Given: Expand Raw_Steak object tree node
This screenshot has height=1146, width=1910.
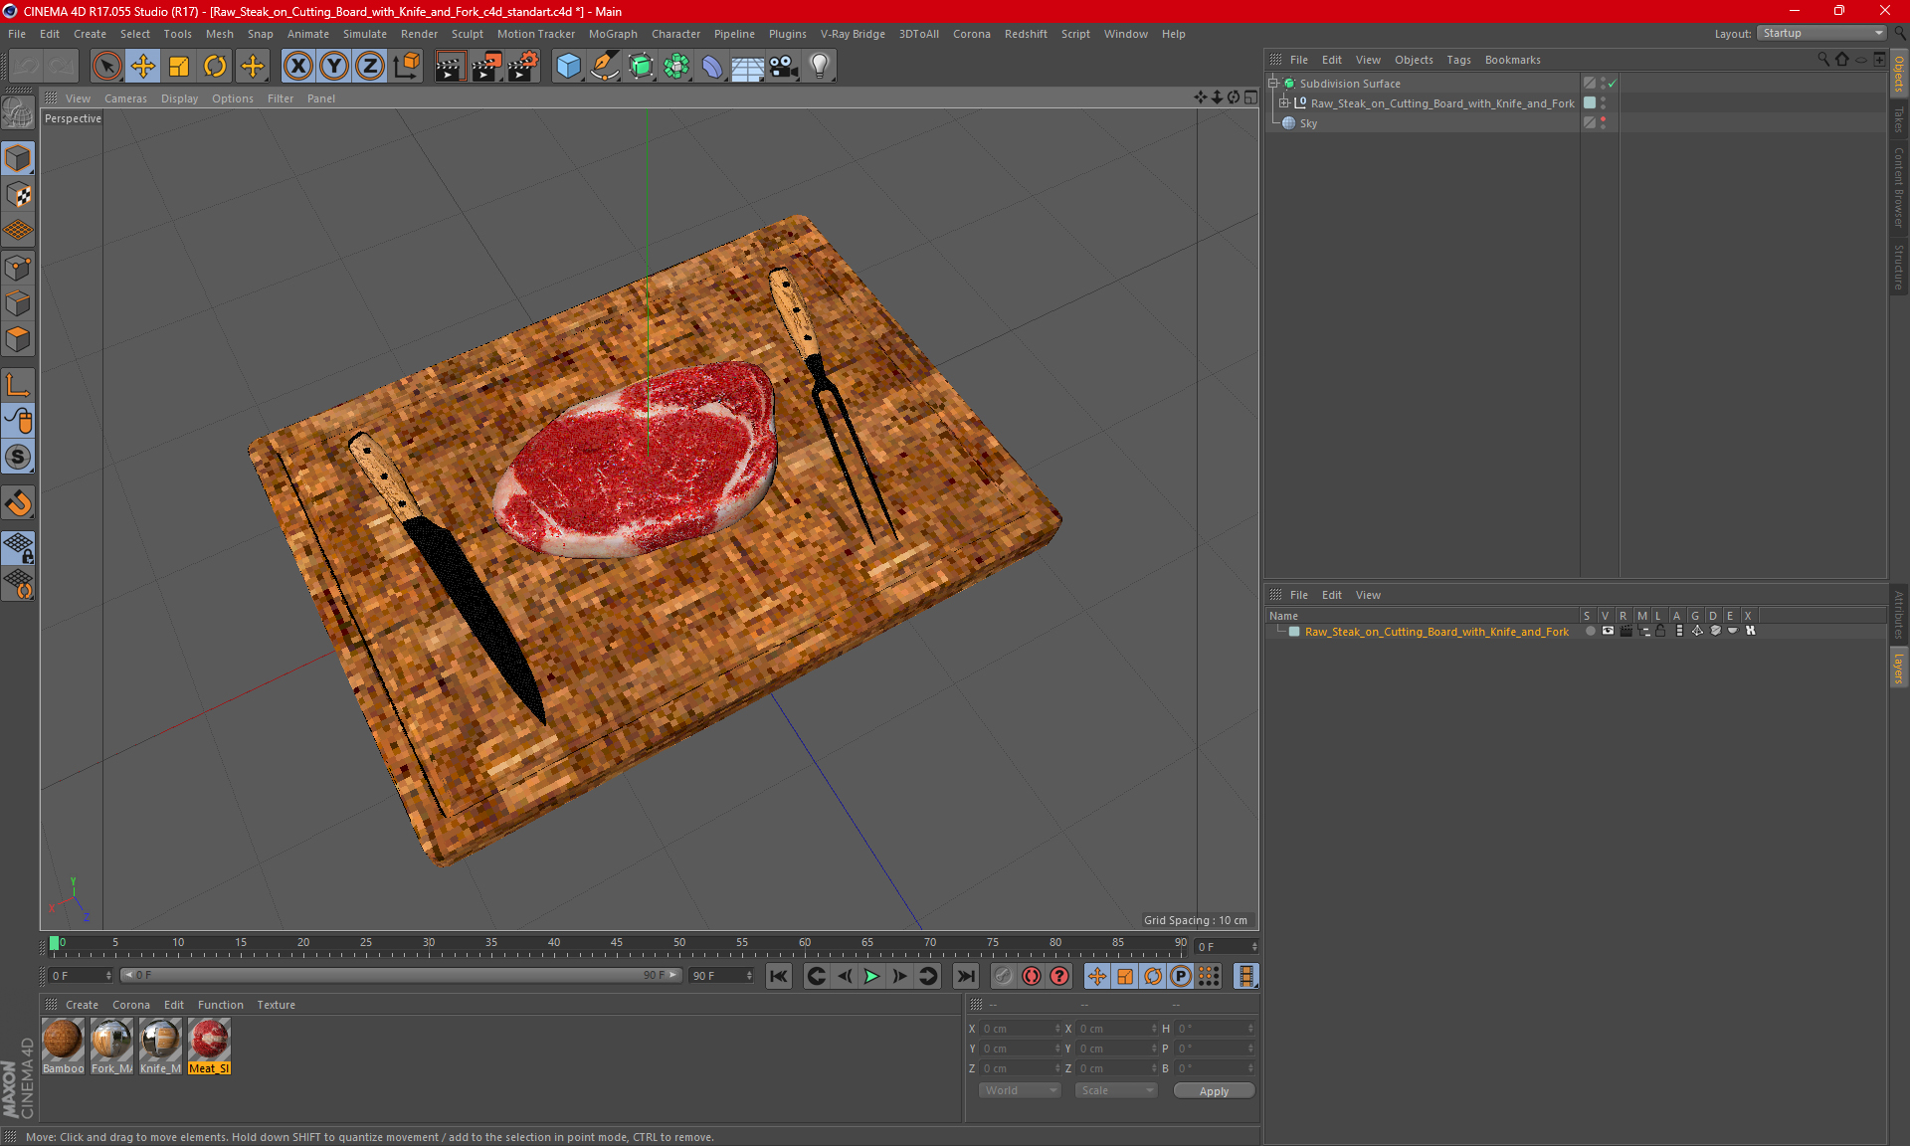Looking at the screenshot, I should [1284, 103].
